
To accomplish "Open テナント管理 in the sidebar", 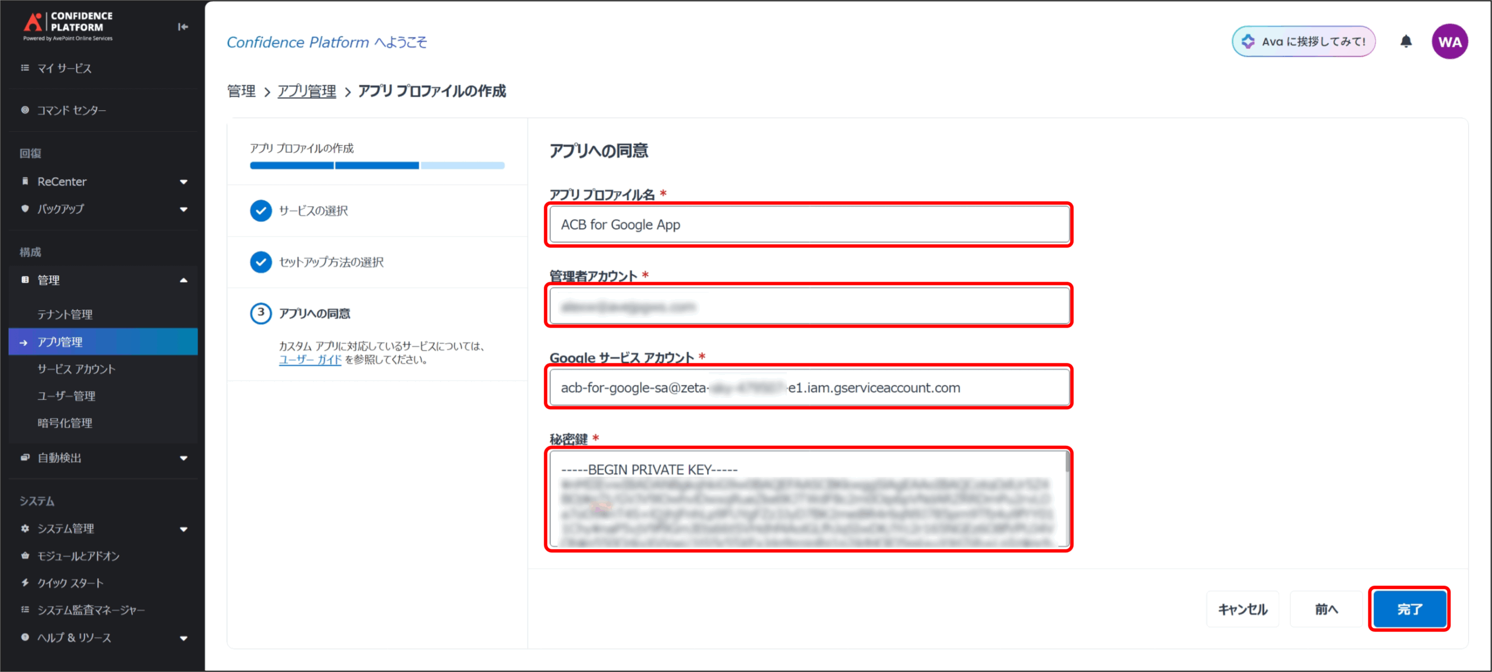I will click(65, 314).
